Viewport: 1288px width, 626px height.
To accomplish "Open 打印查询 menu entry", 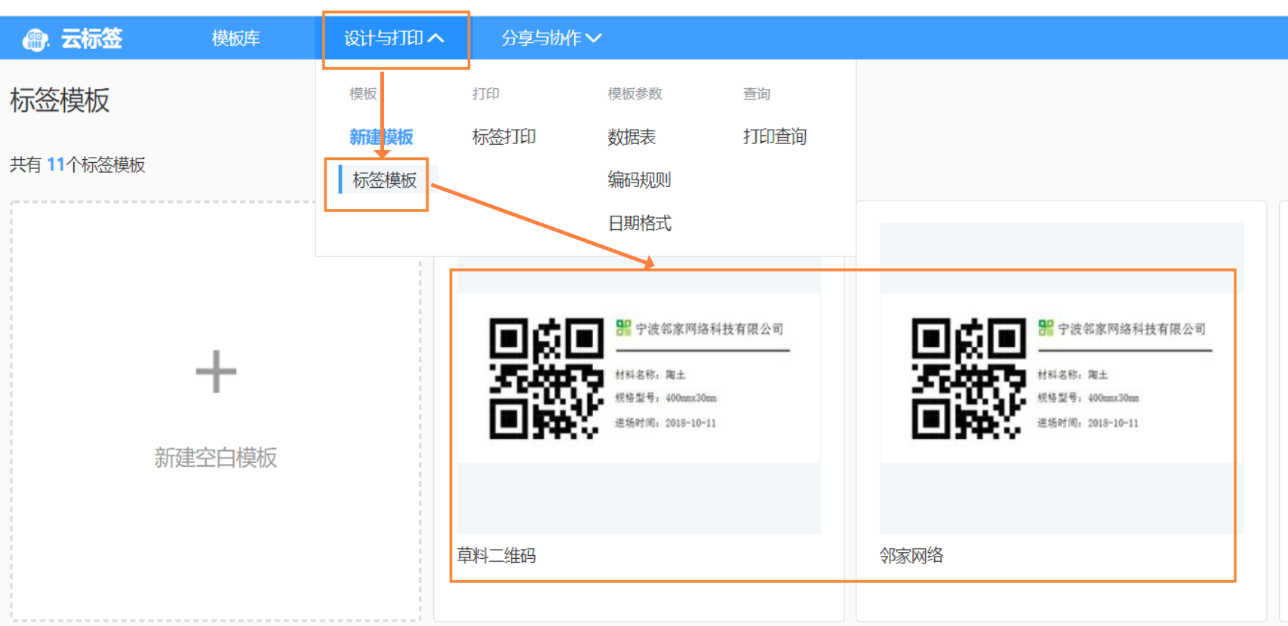I will (774, 137).
